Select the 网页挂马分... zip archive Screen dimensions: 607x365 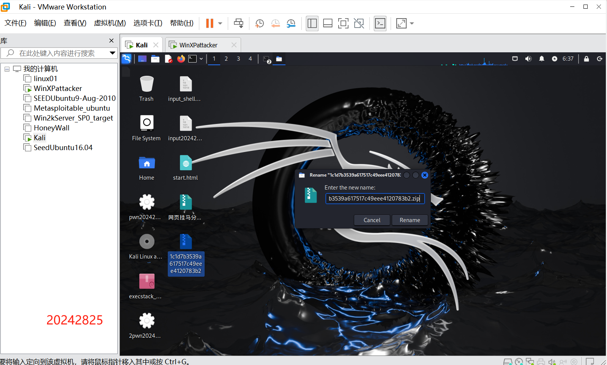click(x=186, y=207)
